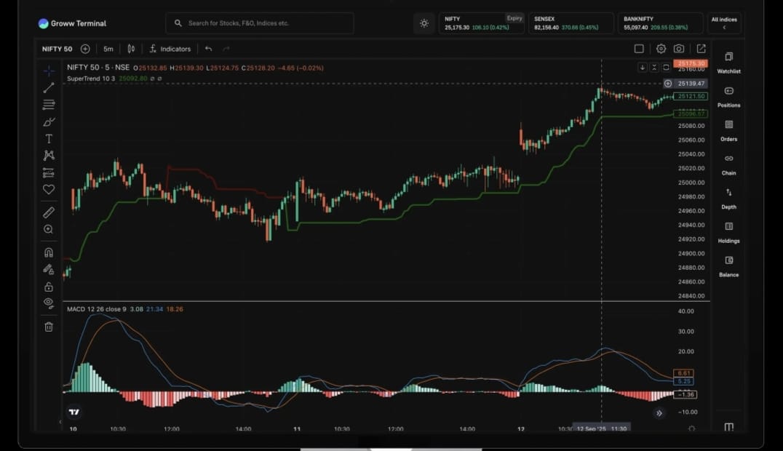
Task: Open the 5m timeframe dropdown
Action: coord(108,49)
